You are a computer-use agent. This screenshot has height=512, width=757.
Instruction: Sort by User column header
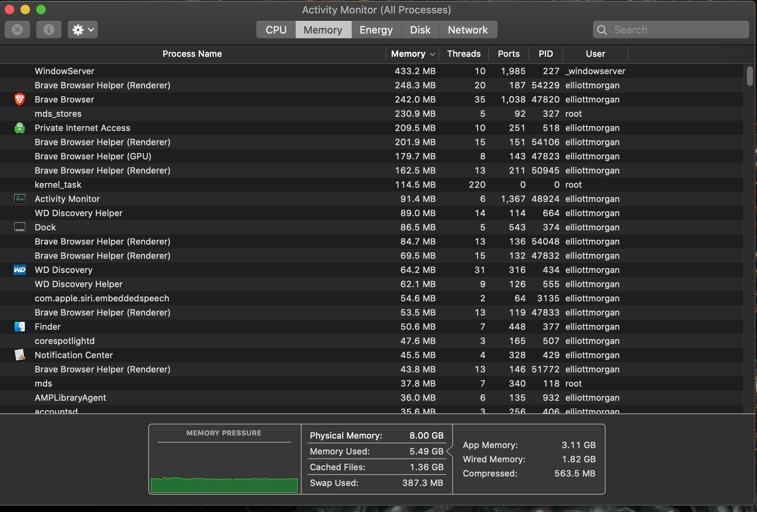point(595,54)
